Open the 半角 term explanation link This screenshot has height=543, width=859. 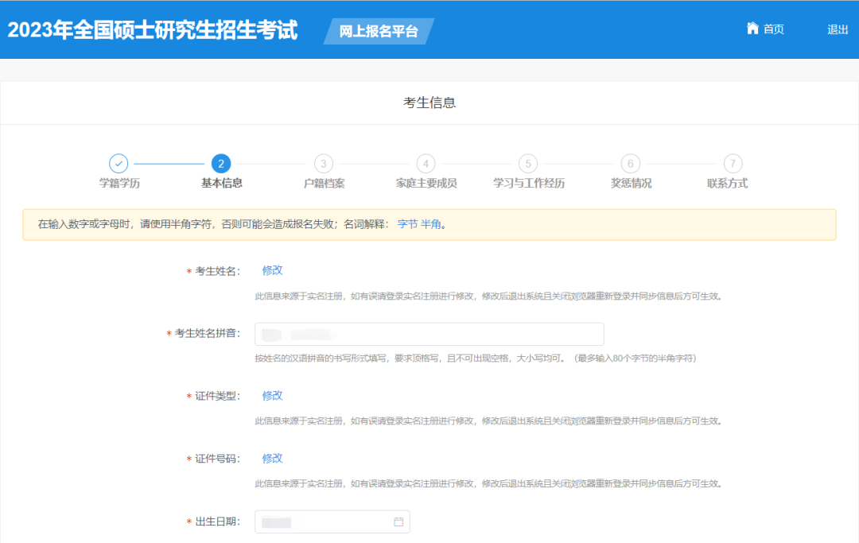pyautogui.click(x=430, y=224)
